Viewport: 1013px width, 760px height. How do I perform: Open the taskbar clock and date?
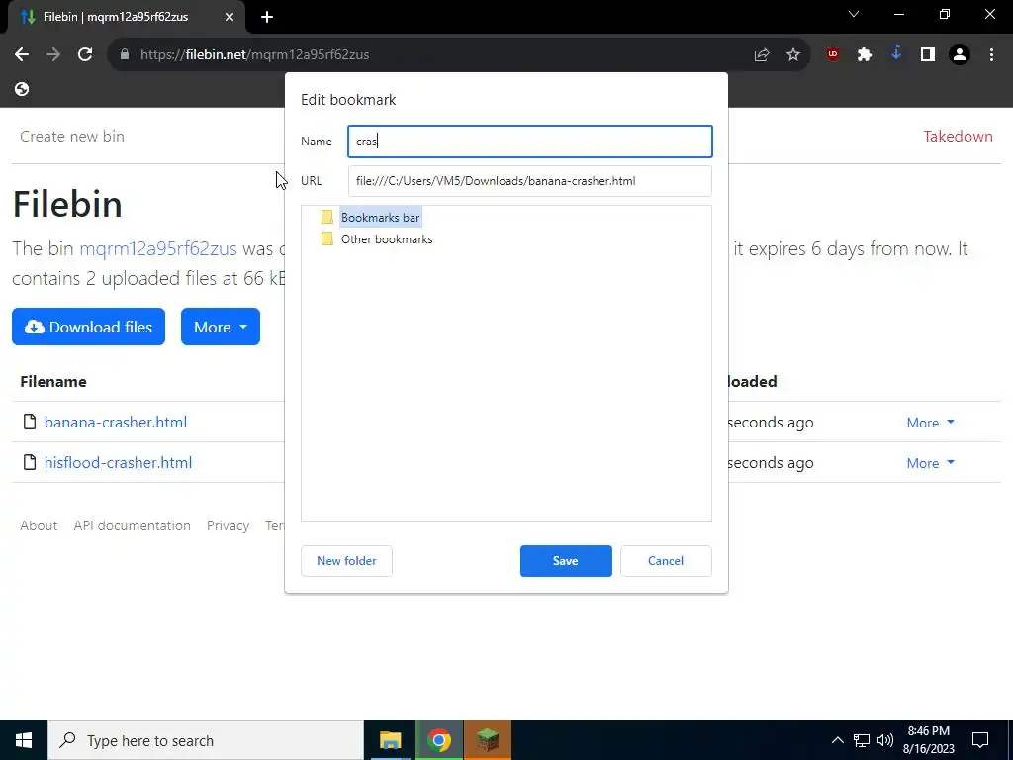pos(928,740)
